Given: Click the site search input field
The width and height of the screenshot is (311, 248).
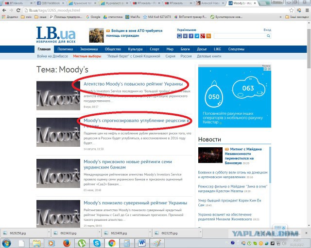Looking at the screenshot, I should click(x=241, y=36).
